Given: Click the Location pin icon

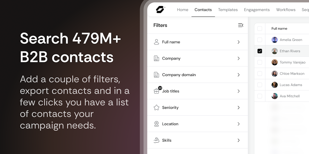Looking at the screenshot, I should pyautogui.click(x=156, y=124).
